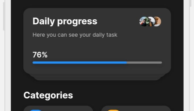This screenshot has height=111, width=194.
Task: Click the 76% progress label
Action: point(40,55)
